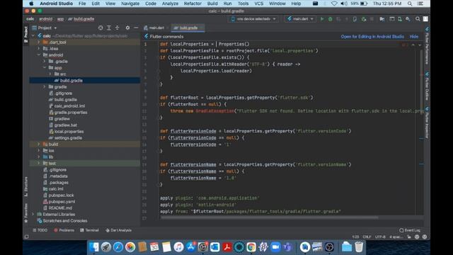
Task: Open Project panel options gear
Action: (127, 28)
